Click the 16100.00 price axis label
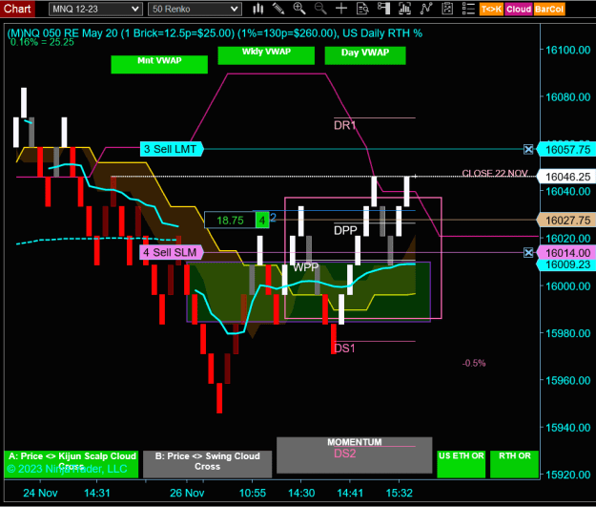Image resolution: width=596 pixels, height=507 pixels. [568, 50]
